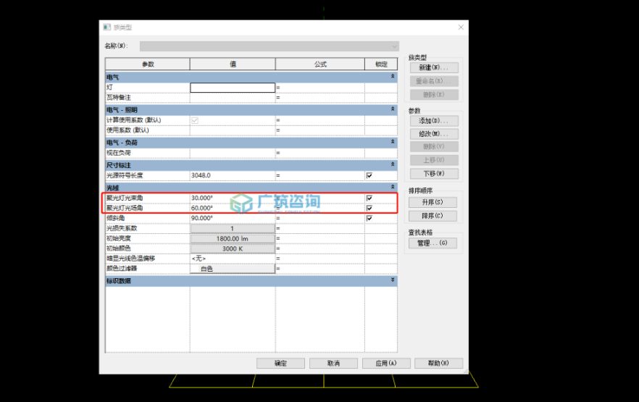Collapse the 电气 - 负荷 group
Image resolution: width=639 pixels, height=402 pixels.
tap(393, 142)
